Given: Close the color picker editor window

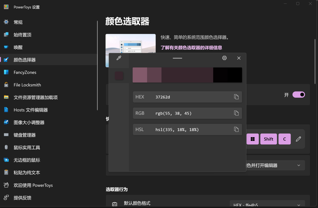Looking at the screenshot, I should [x=239, y=58].
